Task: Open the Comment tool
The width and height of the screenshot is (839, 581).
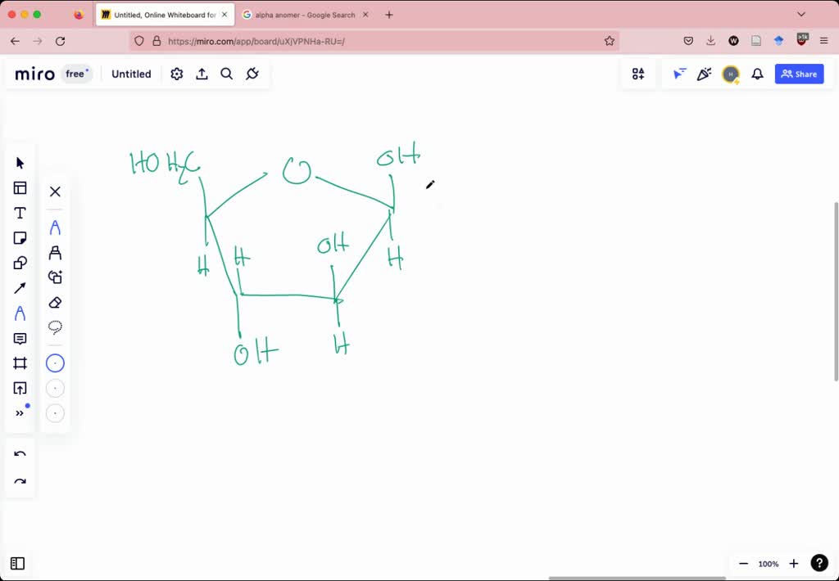Action: tap(20, 338)
